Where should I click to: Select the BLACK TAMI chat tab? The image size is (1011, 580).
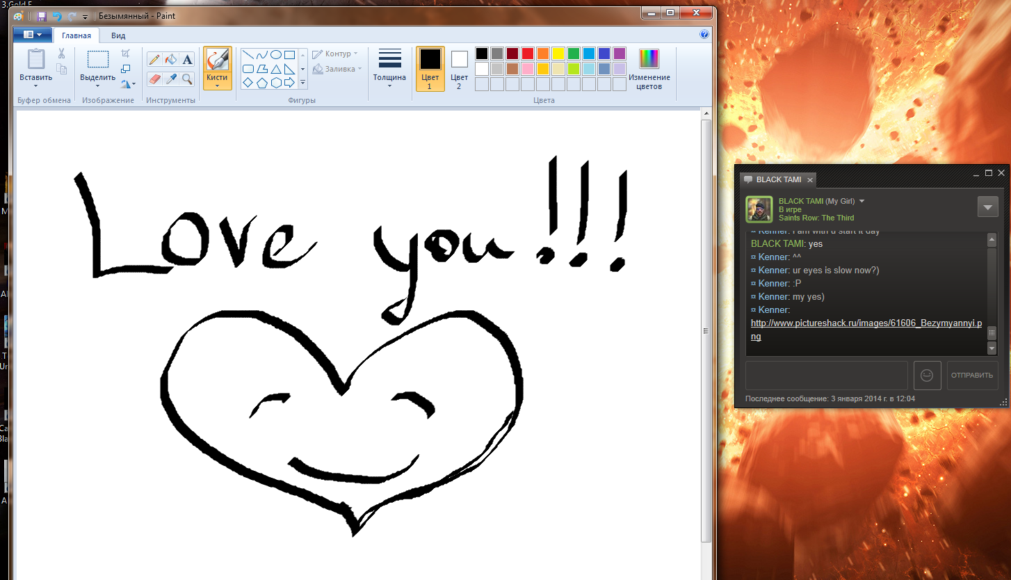778,179
